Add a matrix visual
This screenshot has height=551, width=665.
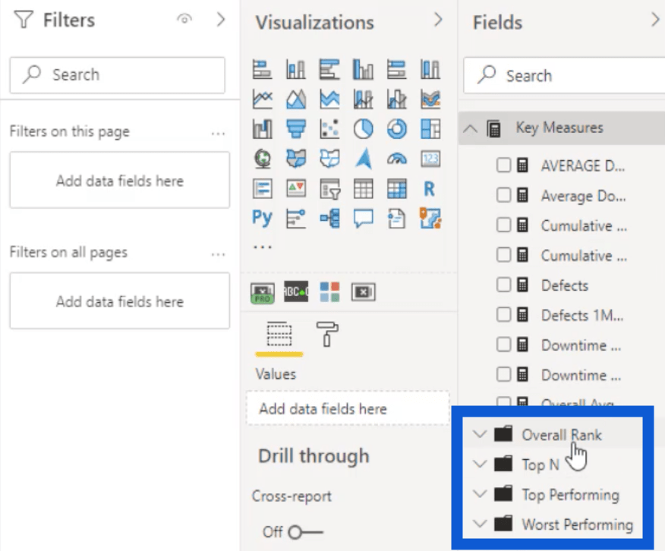(x=396, y=189)
